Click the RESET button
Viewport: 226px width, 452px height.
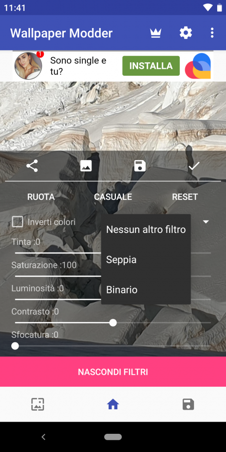185,197
